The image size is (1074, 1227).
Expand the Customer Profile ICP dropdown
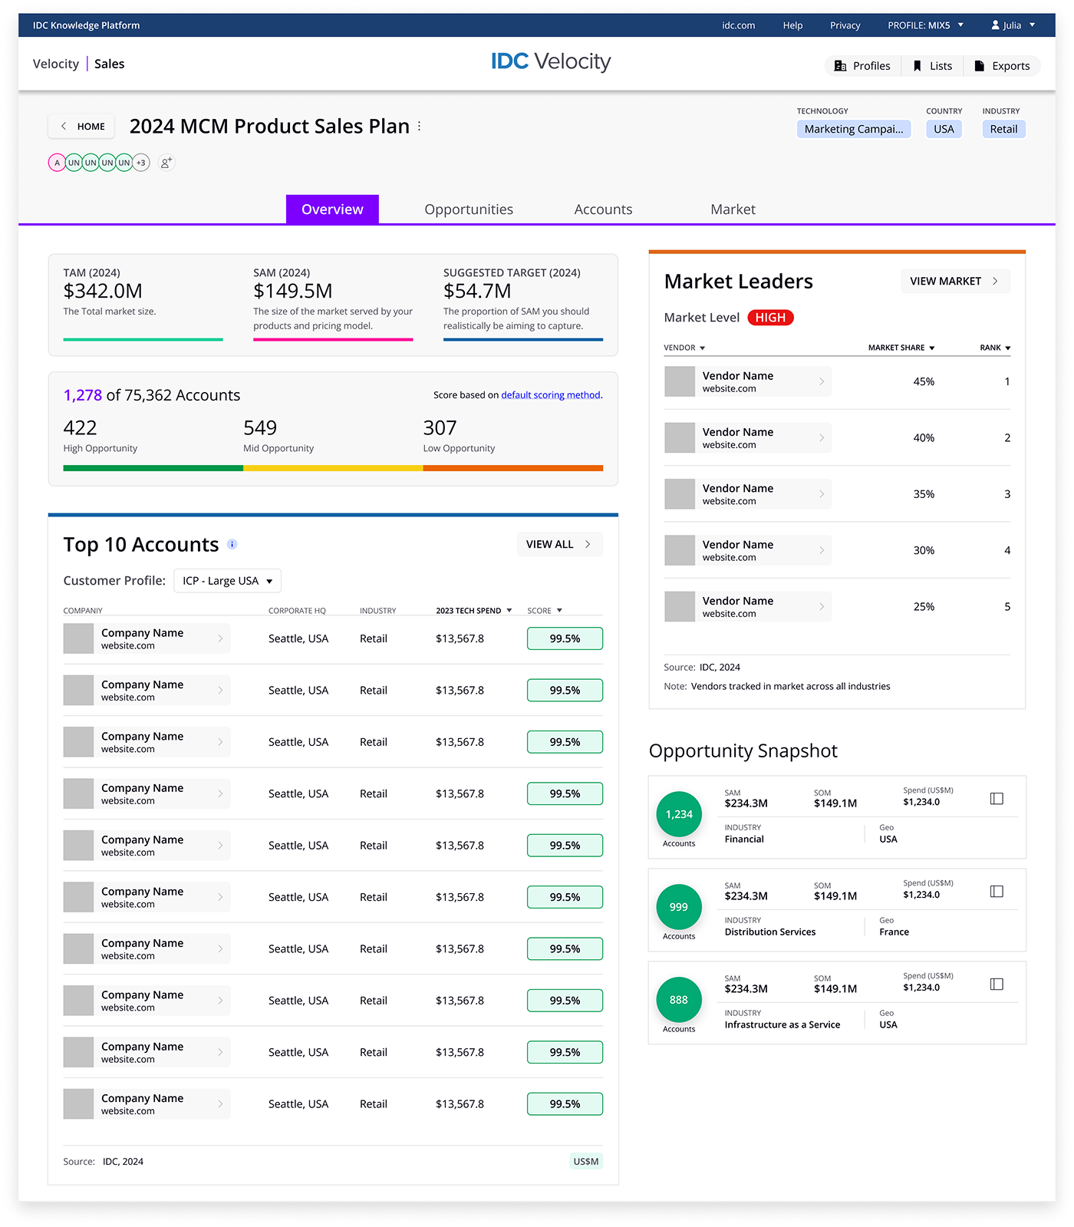pos(228,581)
